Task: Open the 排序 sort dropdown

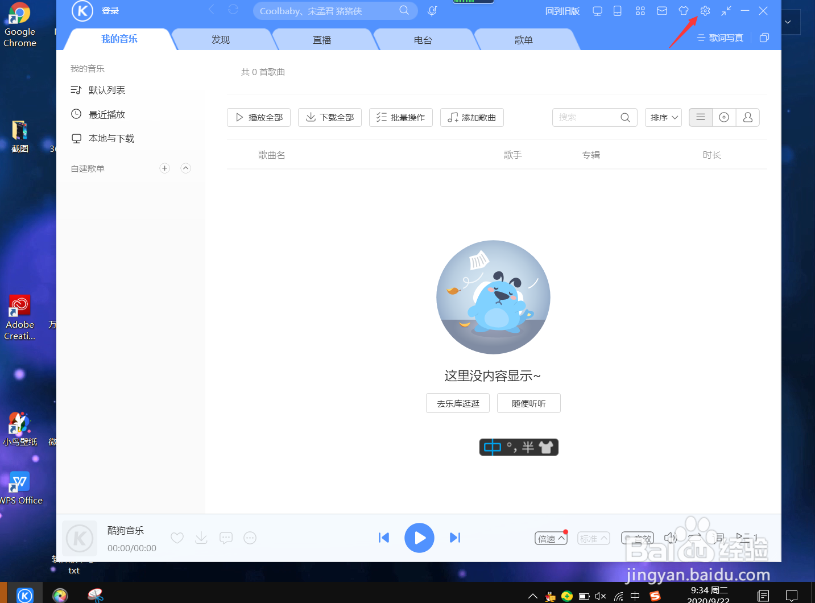Action: pyautogui.click(x=663, y=117)
